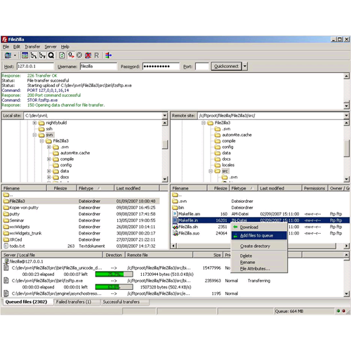This screenshot has height=351, width=351.
Task: Open the Edit menu
Action: point(17,47)
